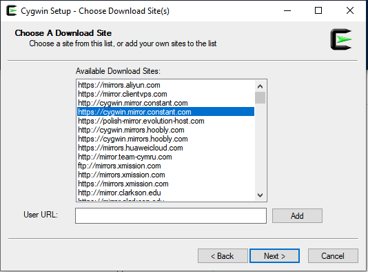Select http://cygwin.mirror.constant.com mirror
Viewport: 368px width, 272px height.
[165, 103]
